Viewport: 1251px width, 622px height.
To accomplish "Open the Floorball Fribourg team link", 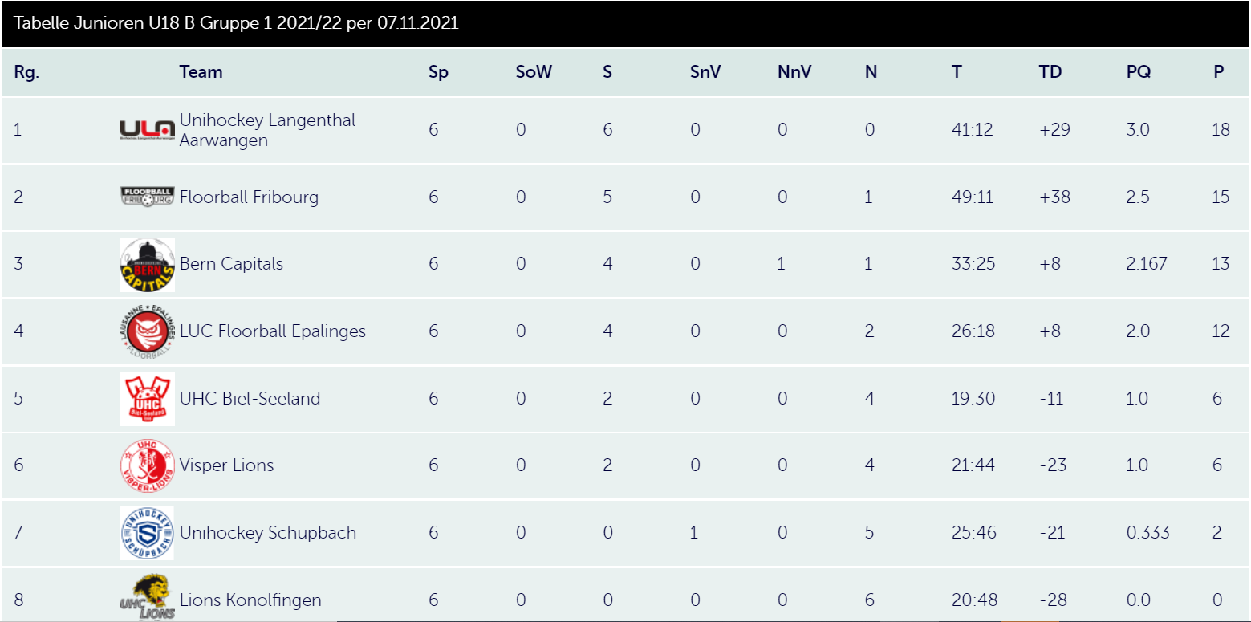I will [x=249, y=197].
